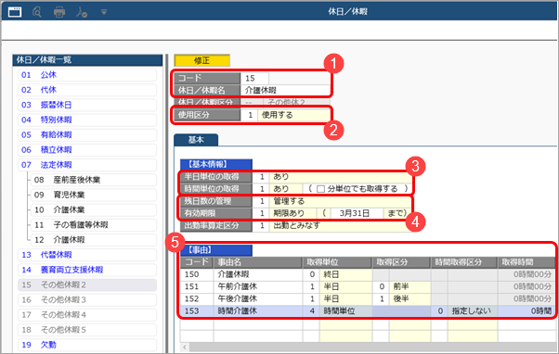
Task: Click the 使用する value field
Action: click(294, 115)
